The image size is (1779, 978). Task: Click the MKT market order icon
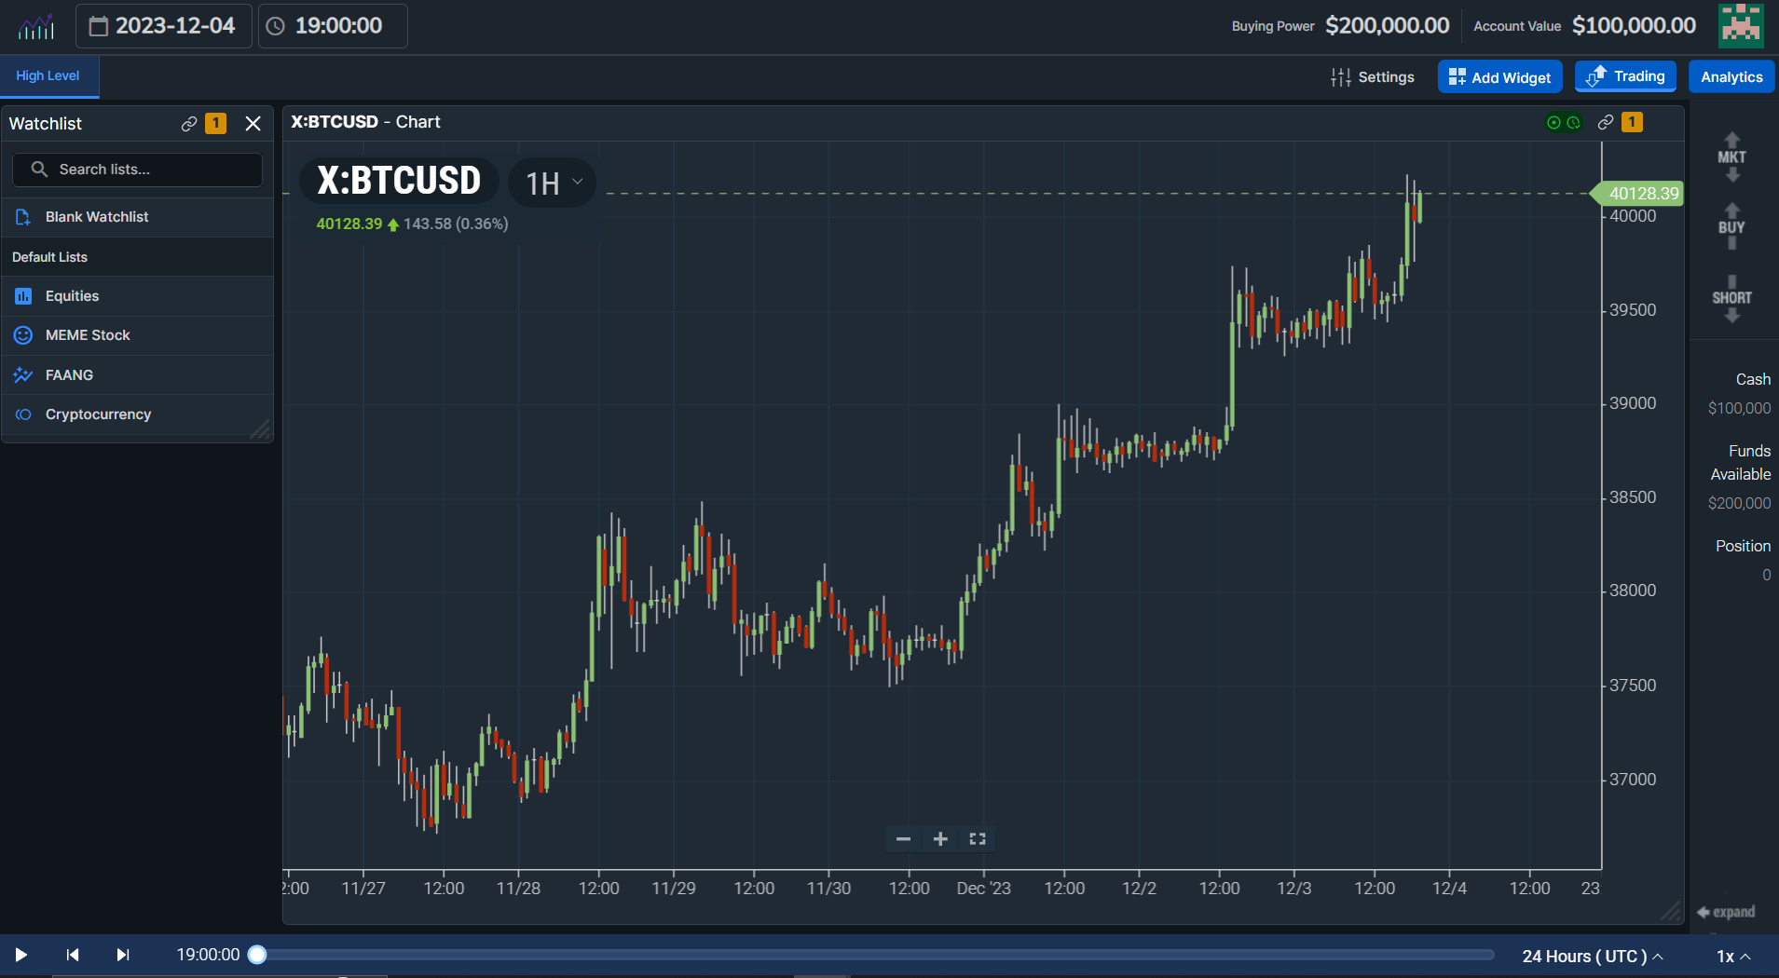pos(1731,156)
